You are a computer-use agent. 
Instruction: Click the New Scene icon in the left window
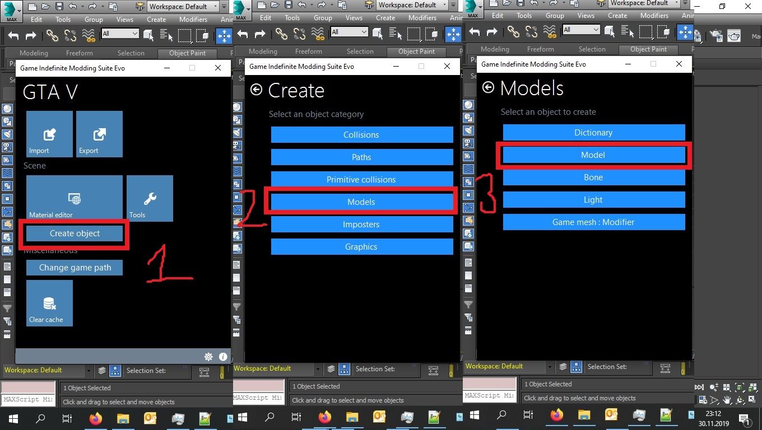(x=32, y=7)
